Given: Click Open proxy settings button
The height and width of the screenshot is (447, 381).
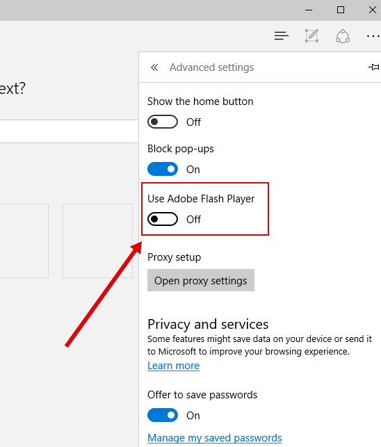Looking at the screenshot, I should (201, 280).
